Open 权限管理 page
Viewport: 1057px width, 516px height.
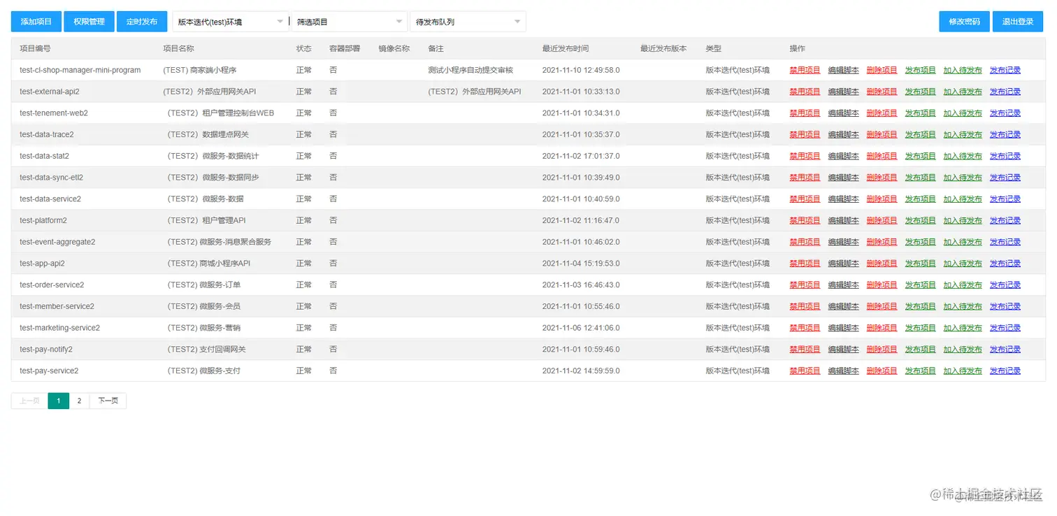pyautogui.click(x=89, y=22)
